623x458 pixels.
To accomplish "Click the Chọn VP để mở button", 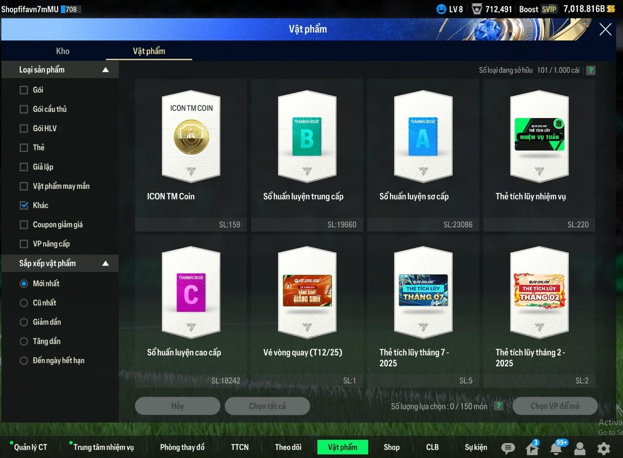I will tap(555, 406).
